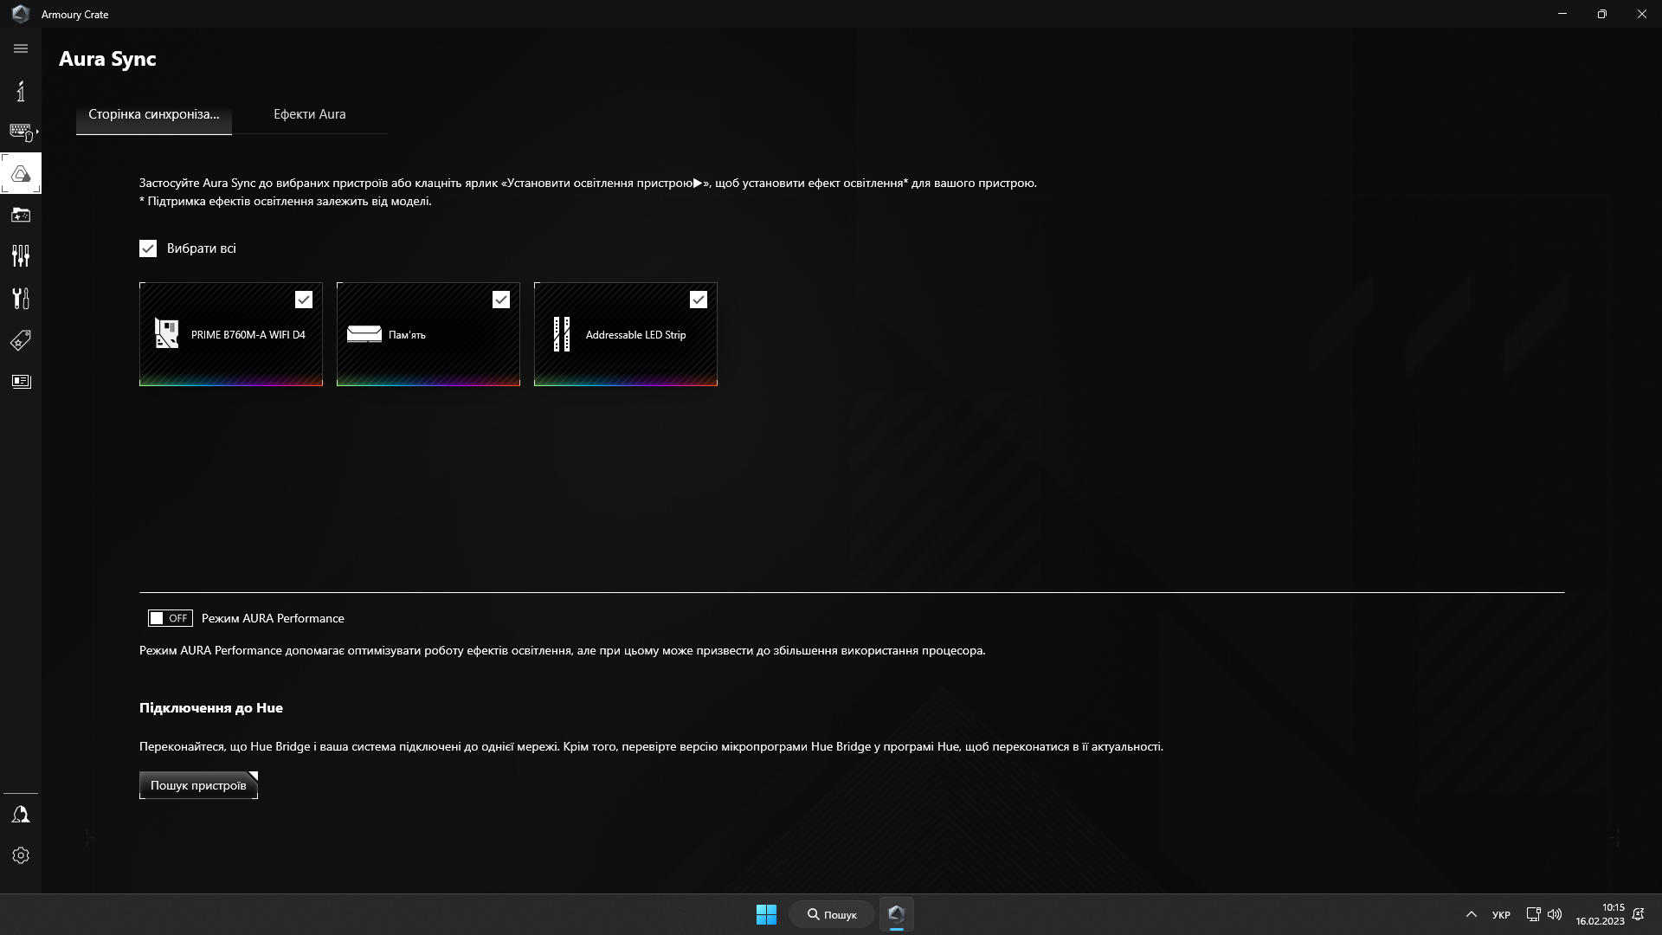Expand the Devices submenu arrow in sidebar

pos(37,132)
